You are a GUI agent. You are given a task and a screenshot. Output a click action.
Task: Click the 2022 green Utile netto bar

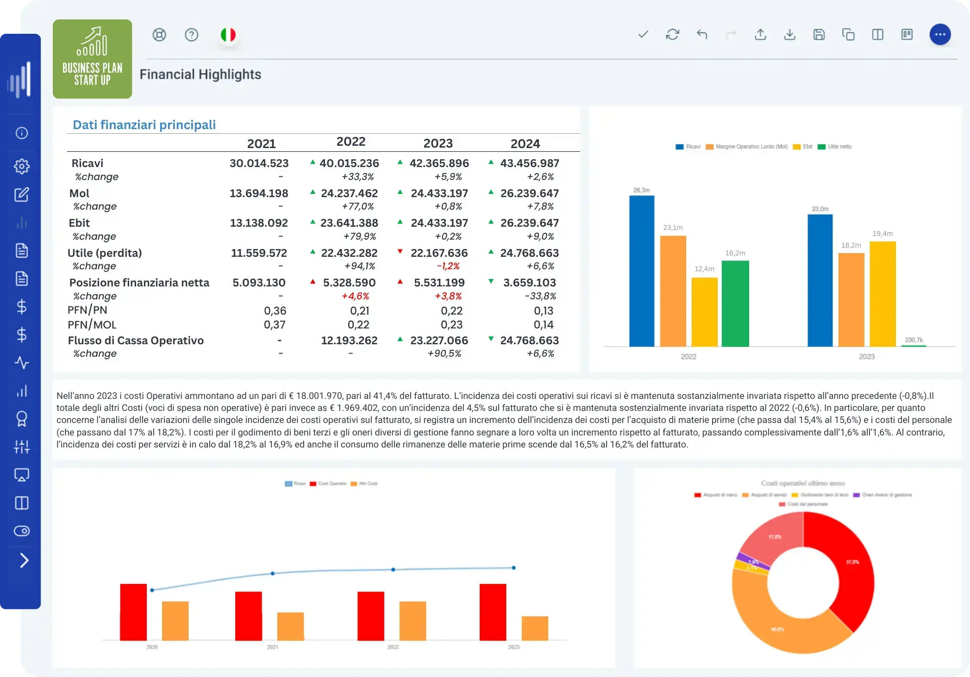(735, 303)
